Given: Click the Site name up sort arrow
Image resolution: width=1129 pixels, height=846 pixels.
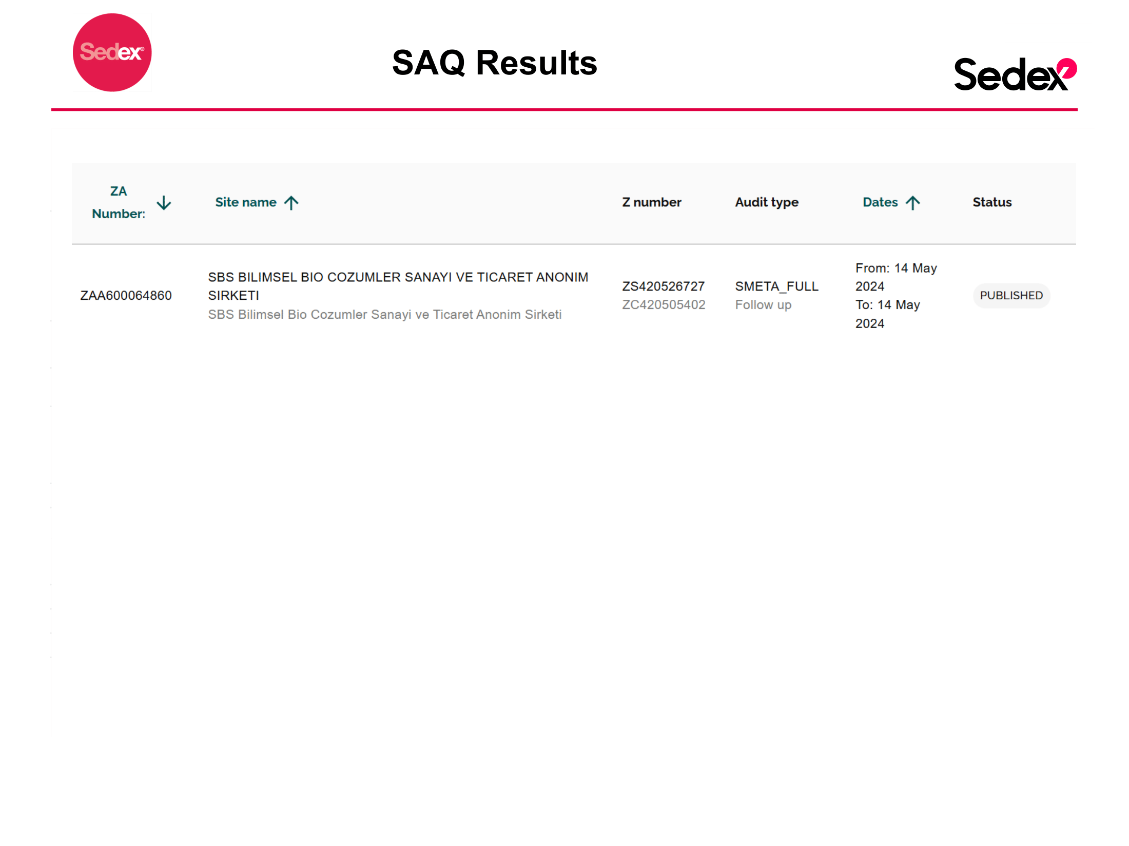Looking at the screenshot, I should [x=291, y=203].
